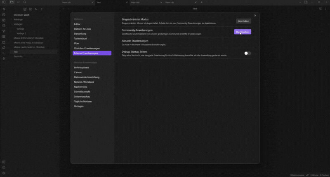The width and height of the screenshot is (330, 177).
Task: Click the collapse all icon
Action: (42, 9)
